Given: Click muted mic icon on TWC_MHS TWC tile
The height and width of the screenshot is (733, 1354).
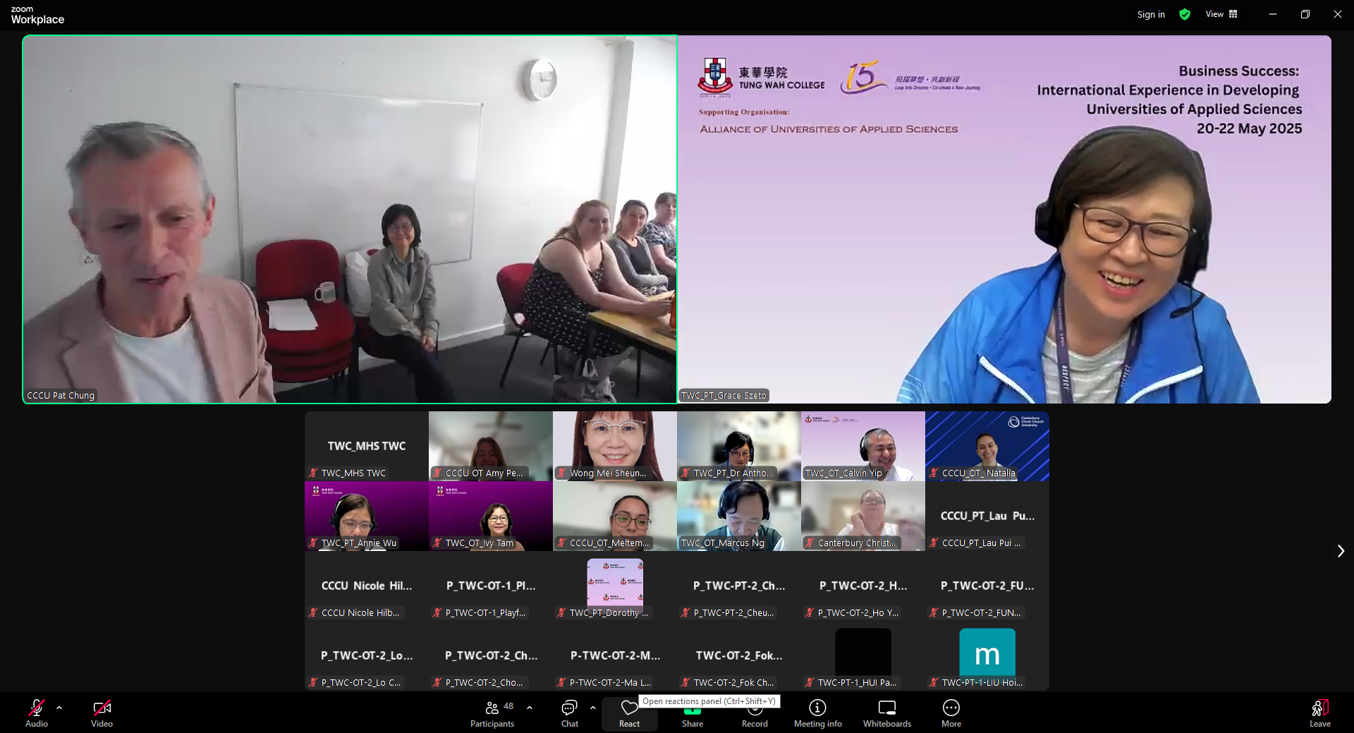Looking at the screenshot, I should point(313,473).
